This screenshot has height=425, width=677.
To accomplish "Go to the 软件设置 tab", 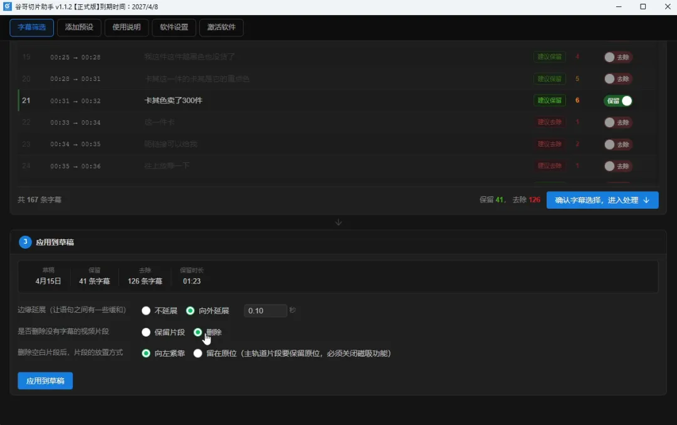I will [174, 27].
